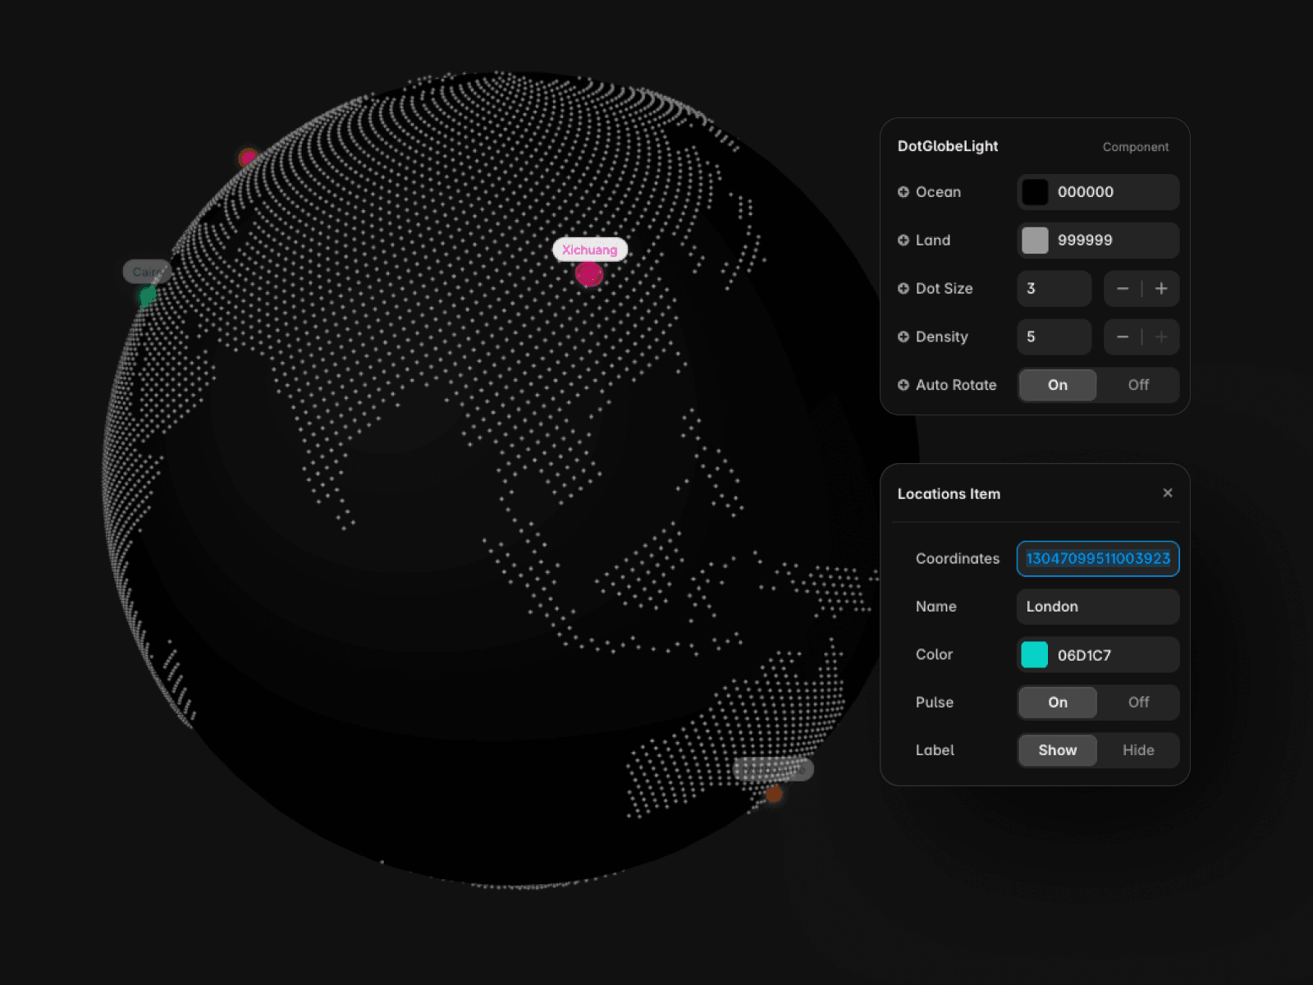Click the Xichuang label on globe
The height and width of the screenshot is (985, 1313).
coord(590,250)
